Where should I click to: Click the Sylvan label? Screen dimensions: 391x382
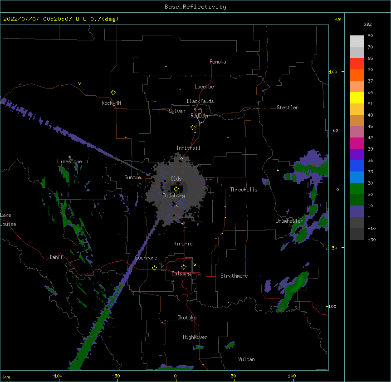tap(177, 111)
